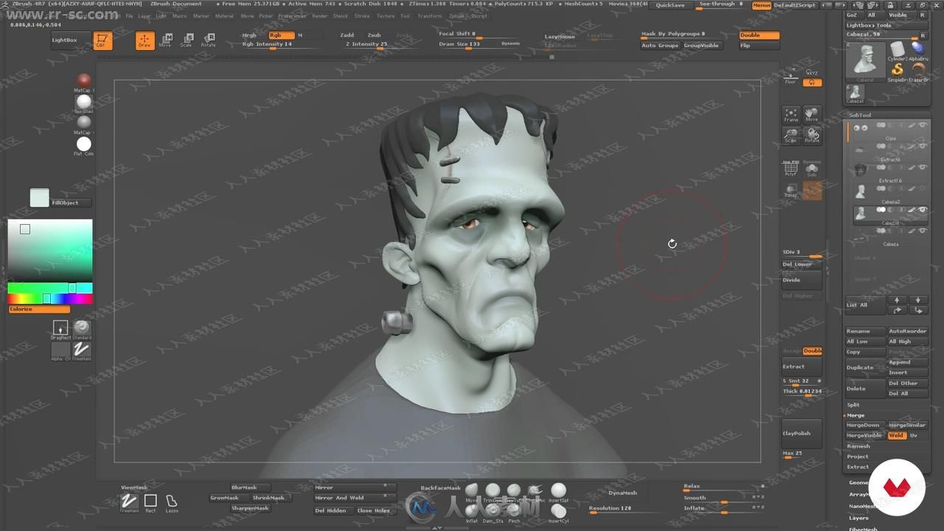Open Standard brush selector icon
Image resolution: width=944 pixels, height=531 pixels.
tap(82, 328)
